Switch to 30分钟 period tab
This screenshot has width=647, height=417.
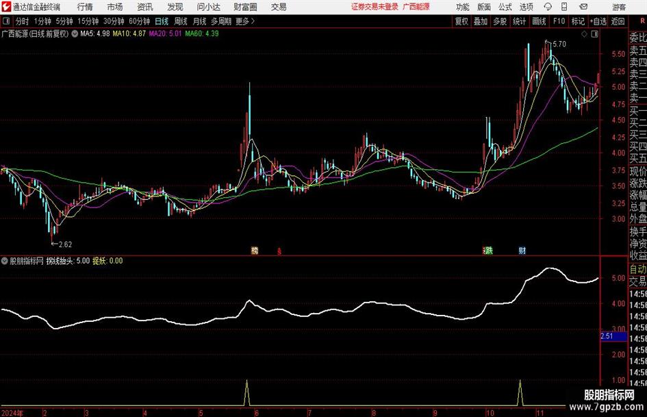[114, 21]
